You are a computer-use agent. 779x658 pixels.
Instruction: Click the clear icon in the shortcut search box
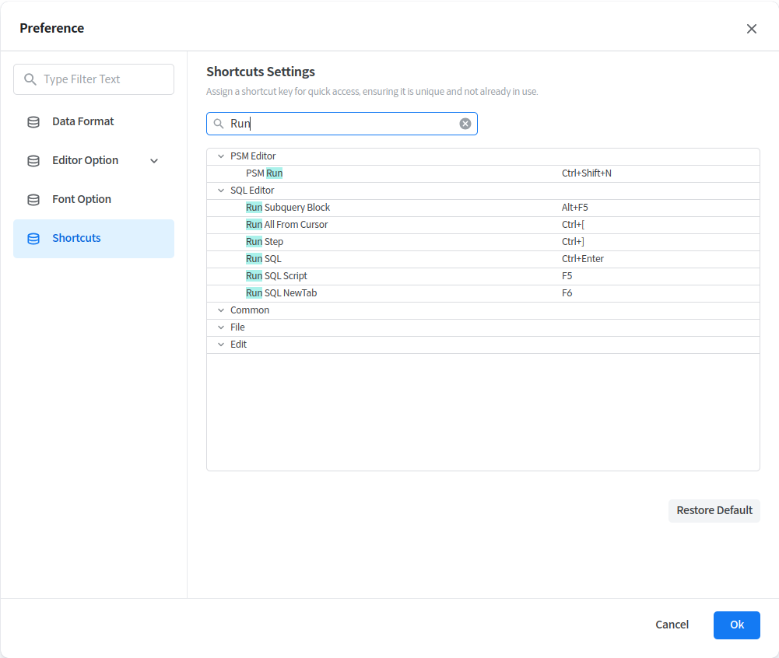click(465, 124)
